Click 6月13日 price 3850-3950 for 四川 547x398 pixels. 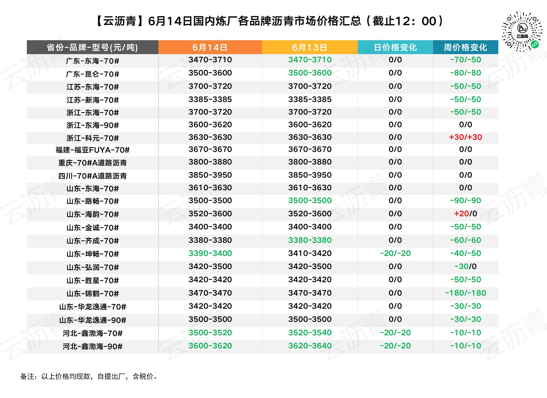(x=310, y=175)
